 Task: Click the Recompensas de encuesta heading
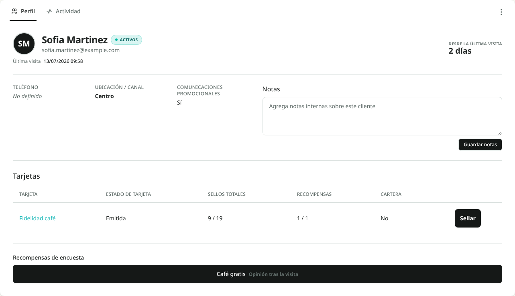pos(49,258)
